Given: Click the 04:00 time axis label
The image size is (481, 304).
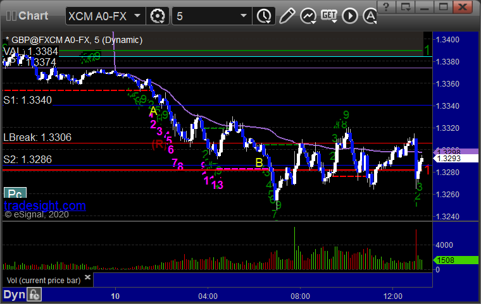Looking at the screenshot, I should pyautogui.click(x=208, y=296).
